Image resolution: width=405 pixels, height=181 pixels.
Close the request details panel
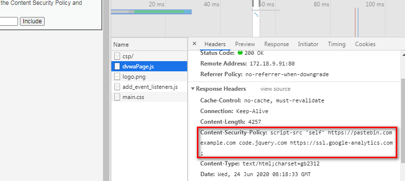coord(194,44)
